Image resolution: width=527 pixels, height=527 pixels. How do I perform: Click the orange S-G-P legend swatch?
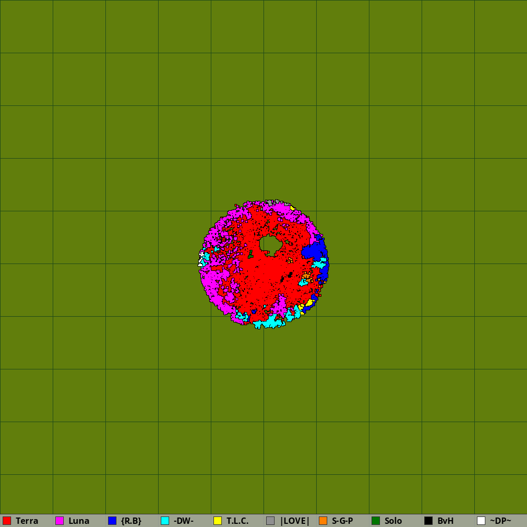click(x=323, y=521)
